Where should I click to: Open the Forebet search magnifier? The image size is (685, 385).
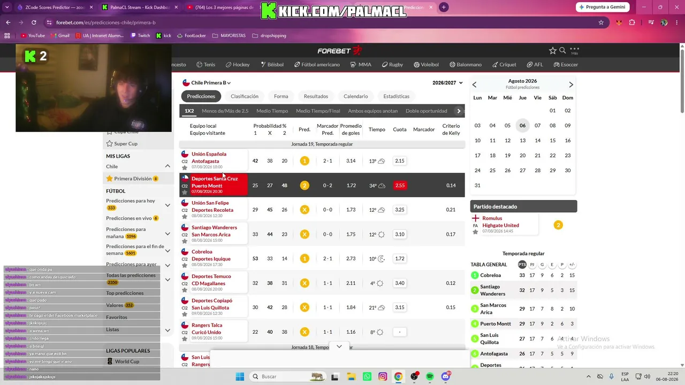(x=562, y=50)
